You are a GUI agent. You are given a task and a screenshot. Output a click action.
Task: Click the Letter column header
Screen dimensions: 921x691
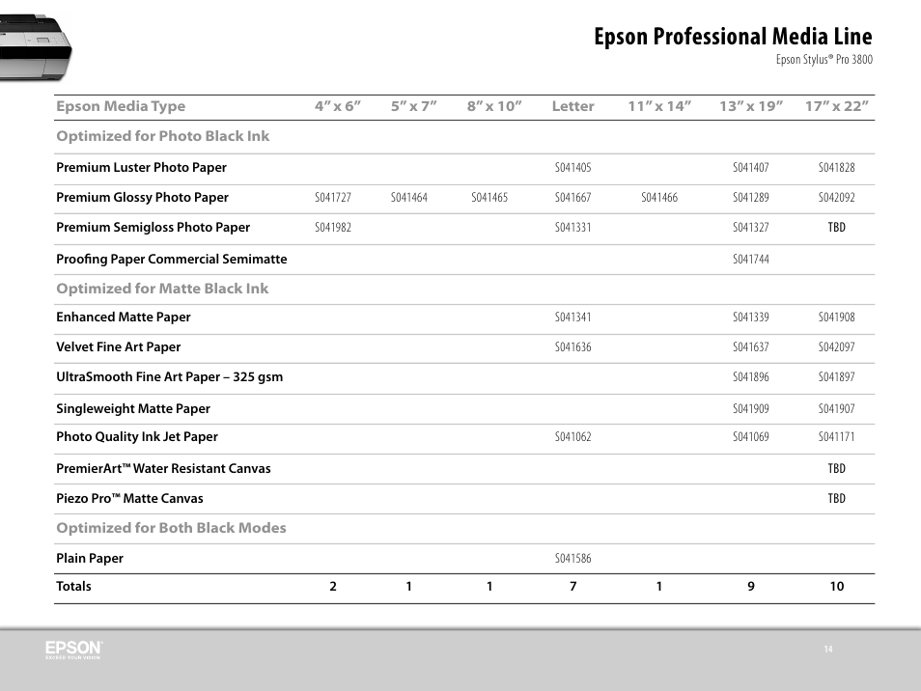(x=572, y=106)
